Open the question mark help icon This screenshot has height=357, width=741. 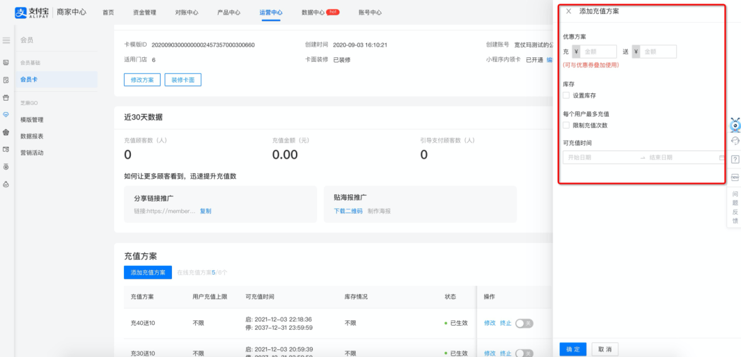point(735,159)
